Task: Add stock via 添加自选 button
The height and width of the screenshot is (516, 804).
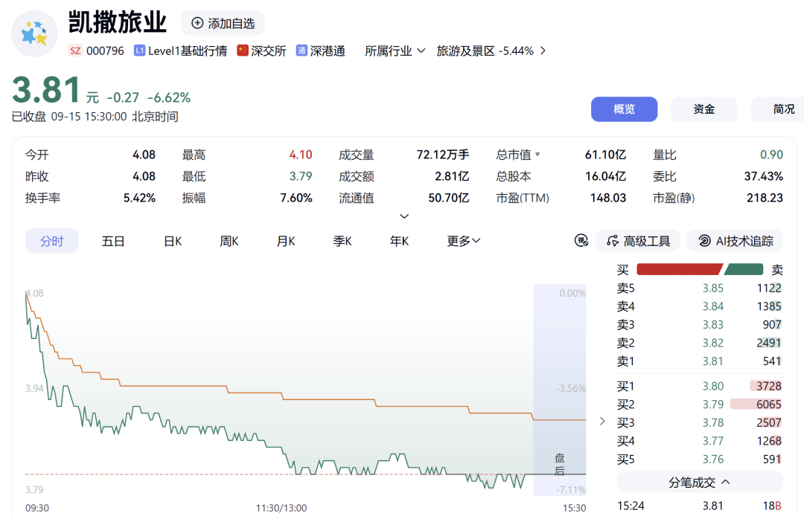Action: 223,23
